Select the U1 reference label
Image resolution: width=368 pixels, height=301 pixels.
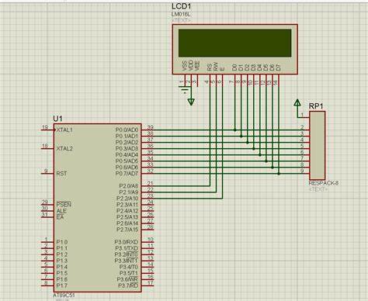(58, 119)
